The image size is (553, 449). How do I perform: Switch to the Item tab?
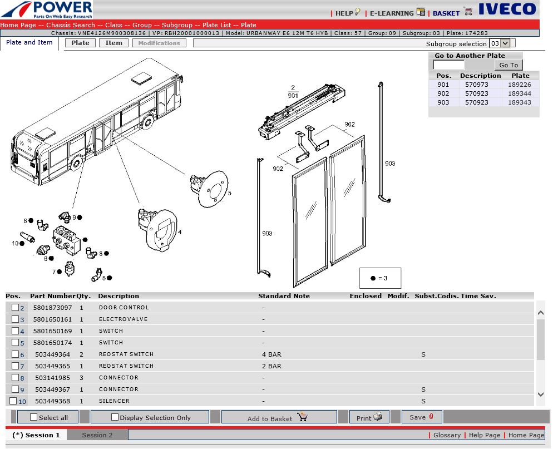(x=113, y=43)
